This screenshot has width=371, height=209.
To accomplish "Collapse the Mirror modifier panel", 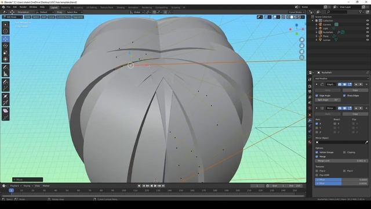I will pos(317,108).
